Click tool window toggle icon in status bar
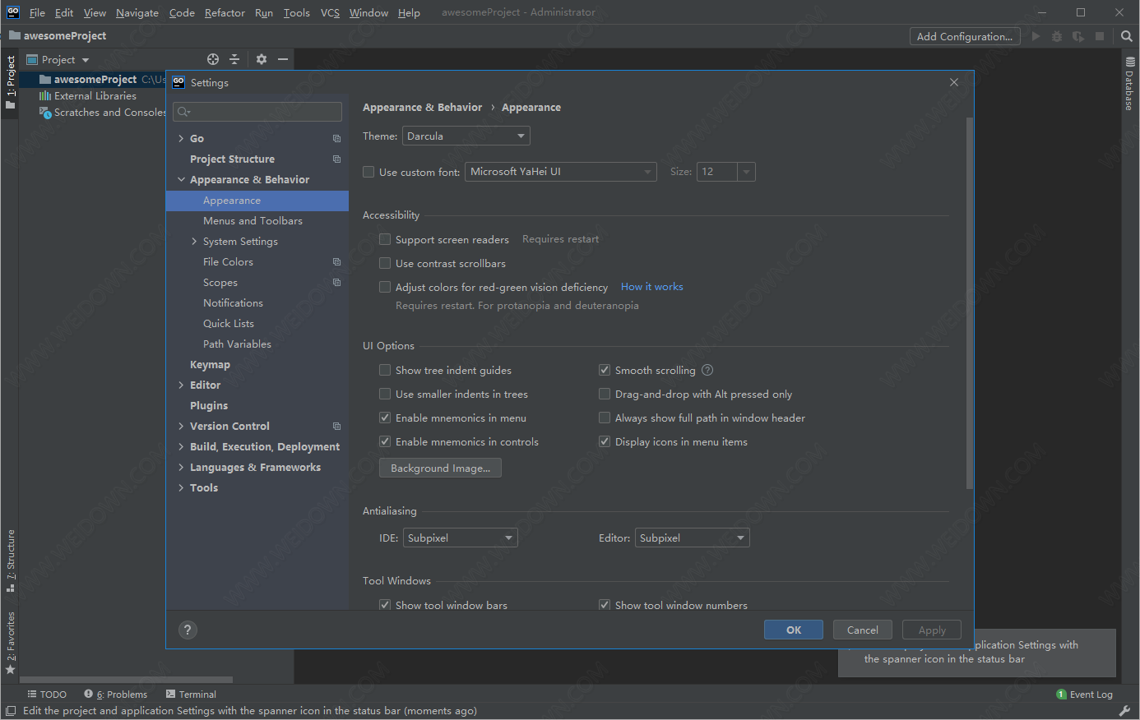 [x=11, y=711]
